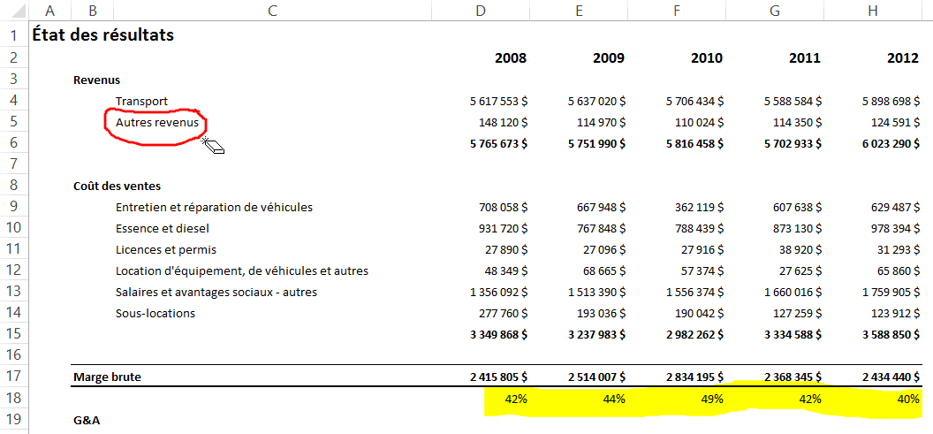Click the G&A heading cell
The height and width of the screenshot is (434, 933).
[87, 421]
